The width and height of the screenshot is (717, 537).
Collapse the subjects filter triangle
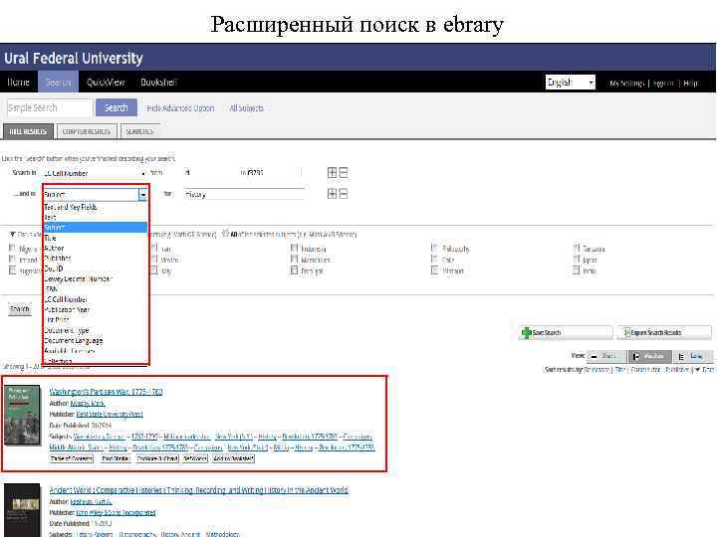coord(13,235)
